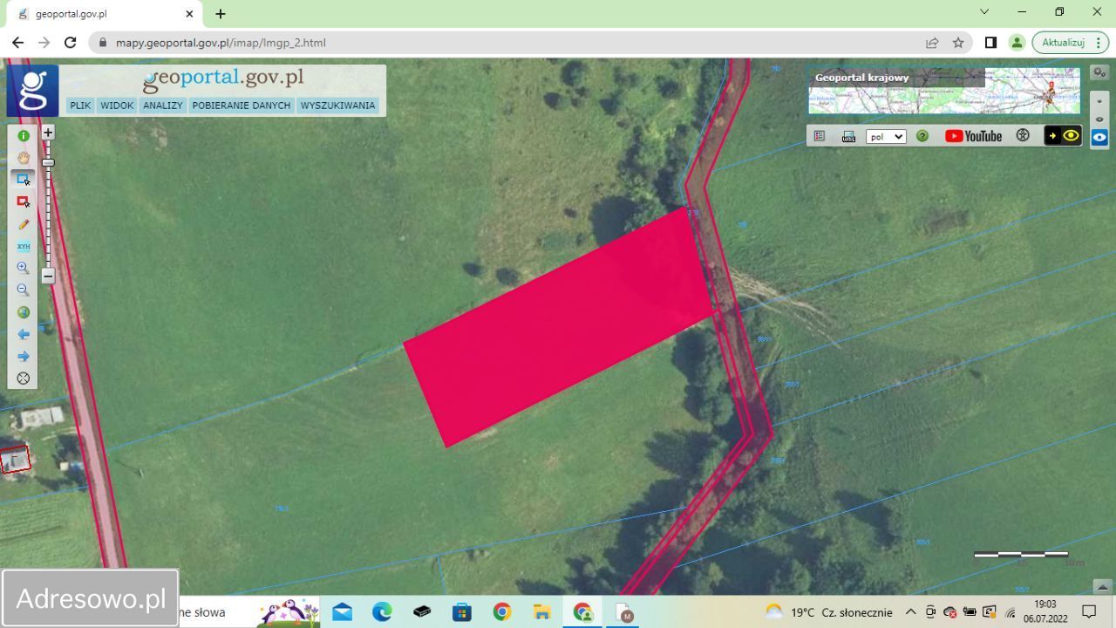Screen dimensions: 1116x628
Task: Click the magnifier zoom-in tool
Action: click(24, 268)
